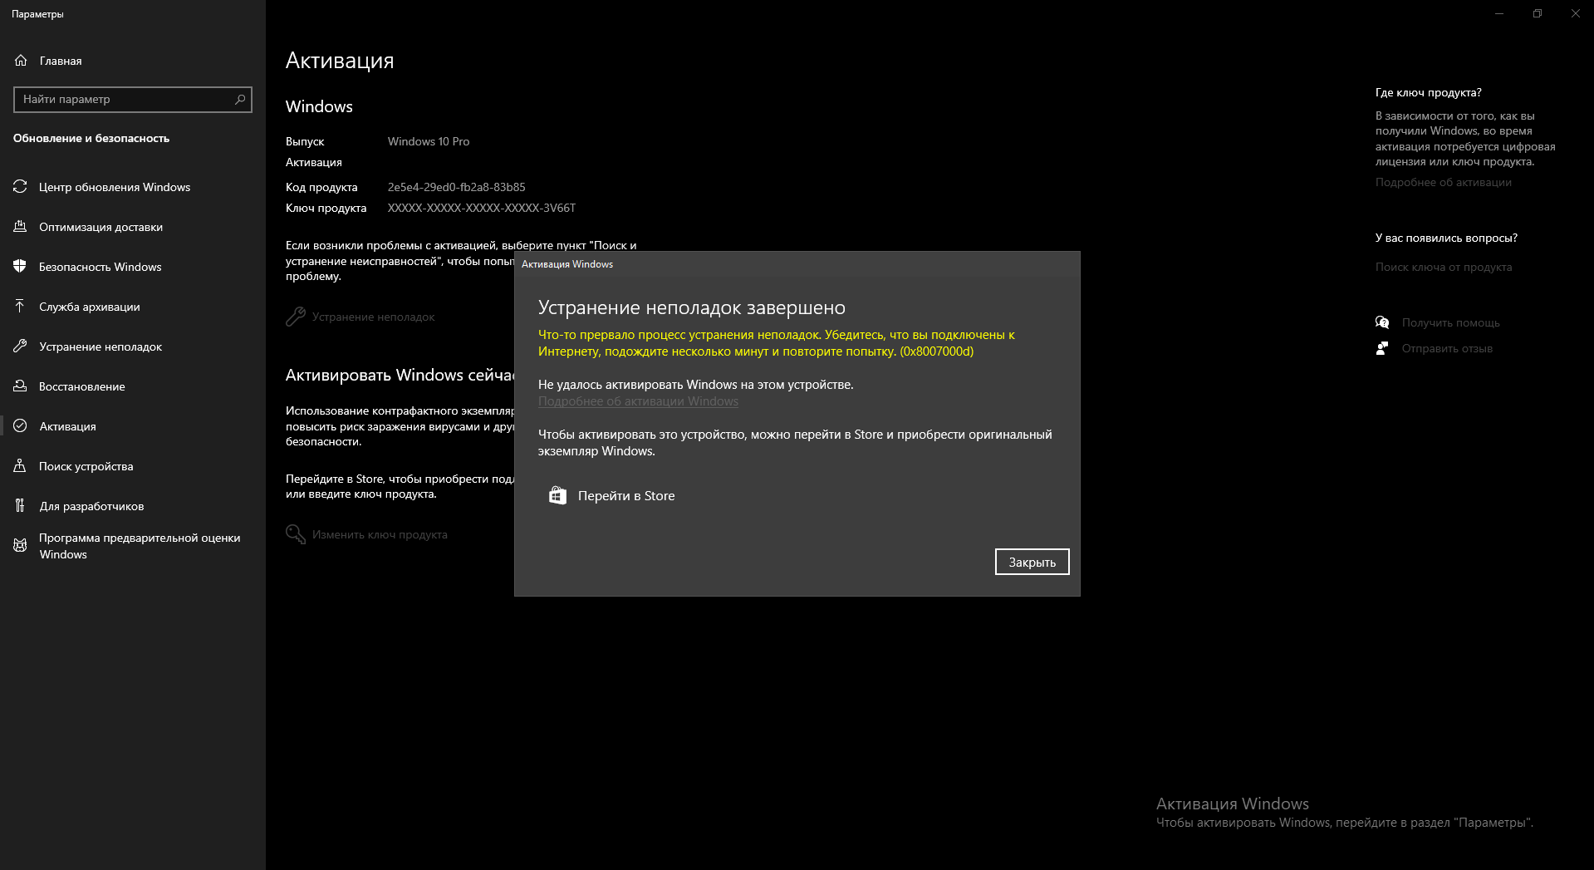Click Отправить отзыв link
This screenshot has height=870, width=1594.
click(x=1447, y=348)
